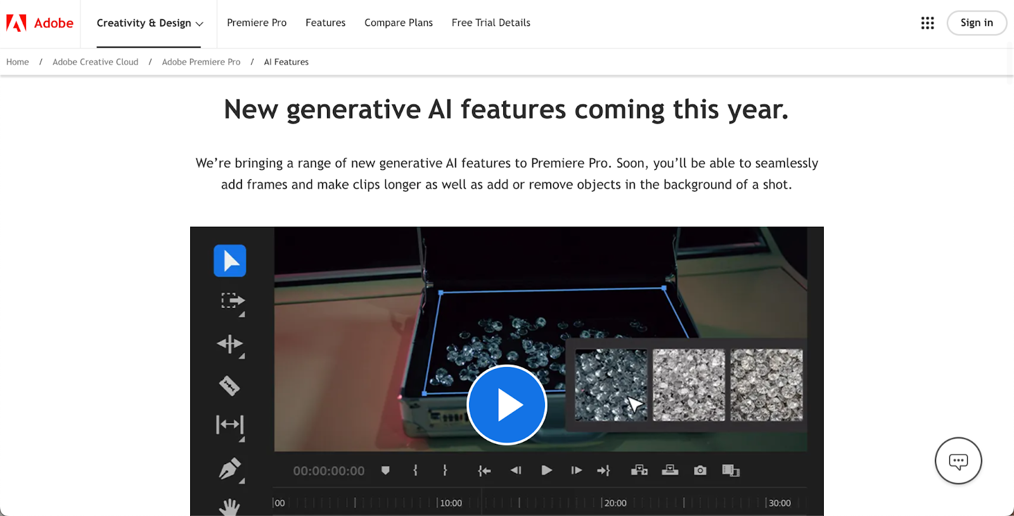
Task: Click the Comparison View icon
Action: click(x=731, y=470)
